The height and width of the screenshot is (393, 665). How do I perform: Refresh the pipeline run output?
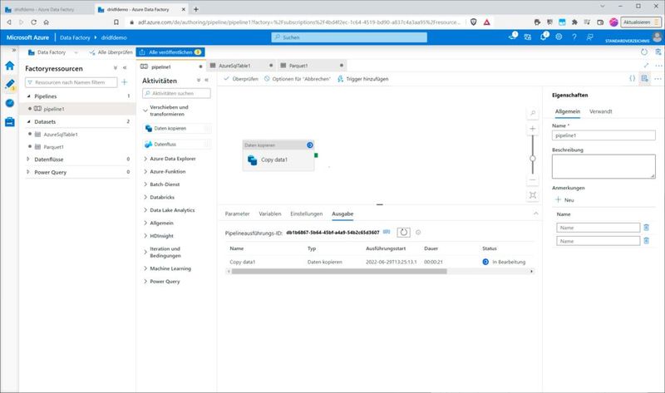click(403, 233)
